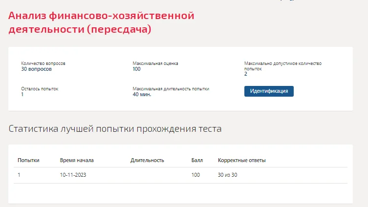Click the 30 вопросов value
The height and width of the screenshot is (207, 368).
(36, 69)
